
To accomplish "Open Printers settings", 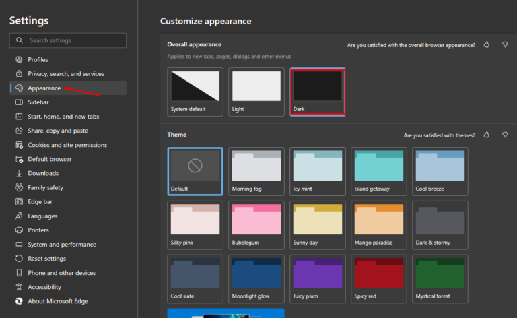I will pyautogui.click(x=68, y=230).
